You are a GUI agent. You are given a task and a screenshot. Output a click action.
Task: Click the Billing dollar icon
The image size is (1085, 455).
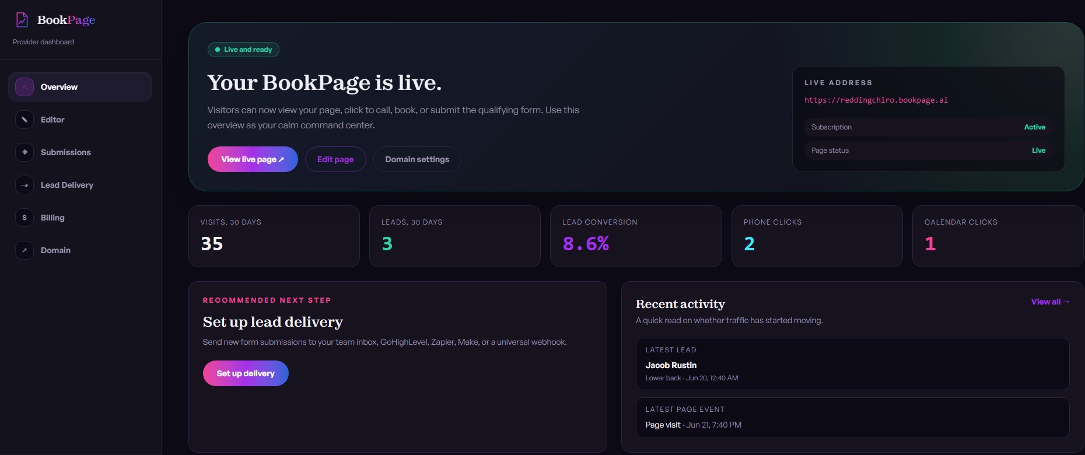point(24,218)
